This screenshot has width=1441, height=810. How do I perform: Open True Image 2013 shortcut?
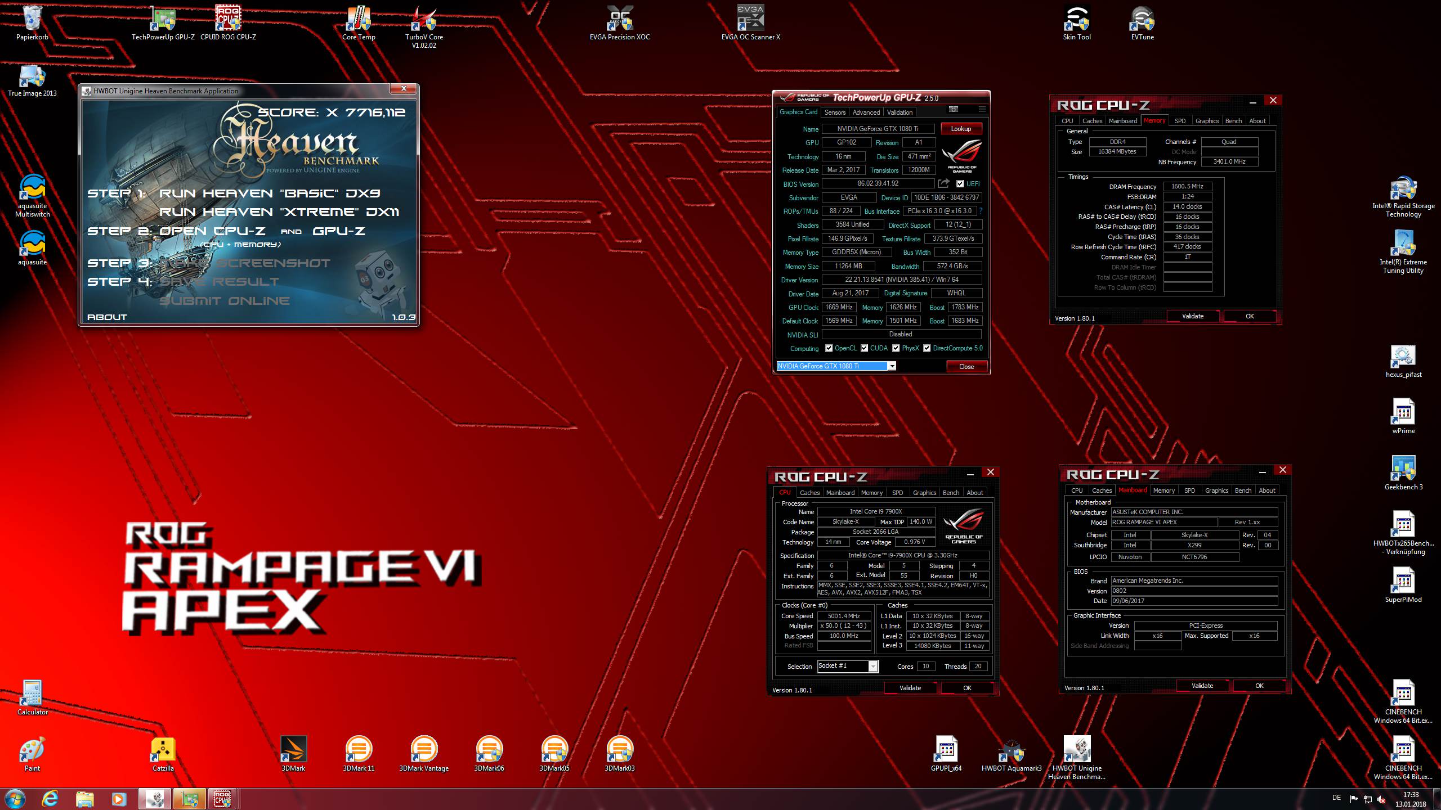[x=32, y=79]
